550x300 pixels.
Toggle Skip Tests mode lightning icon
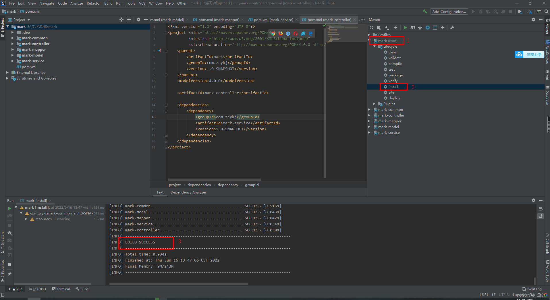428,28
